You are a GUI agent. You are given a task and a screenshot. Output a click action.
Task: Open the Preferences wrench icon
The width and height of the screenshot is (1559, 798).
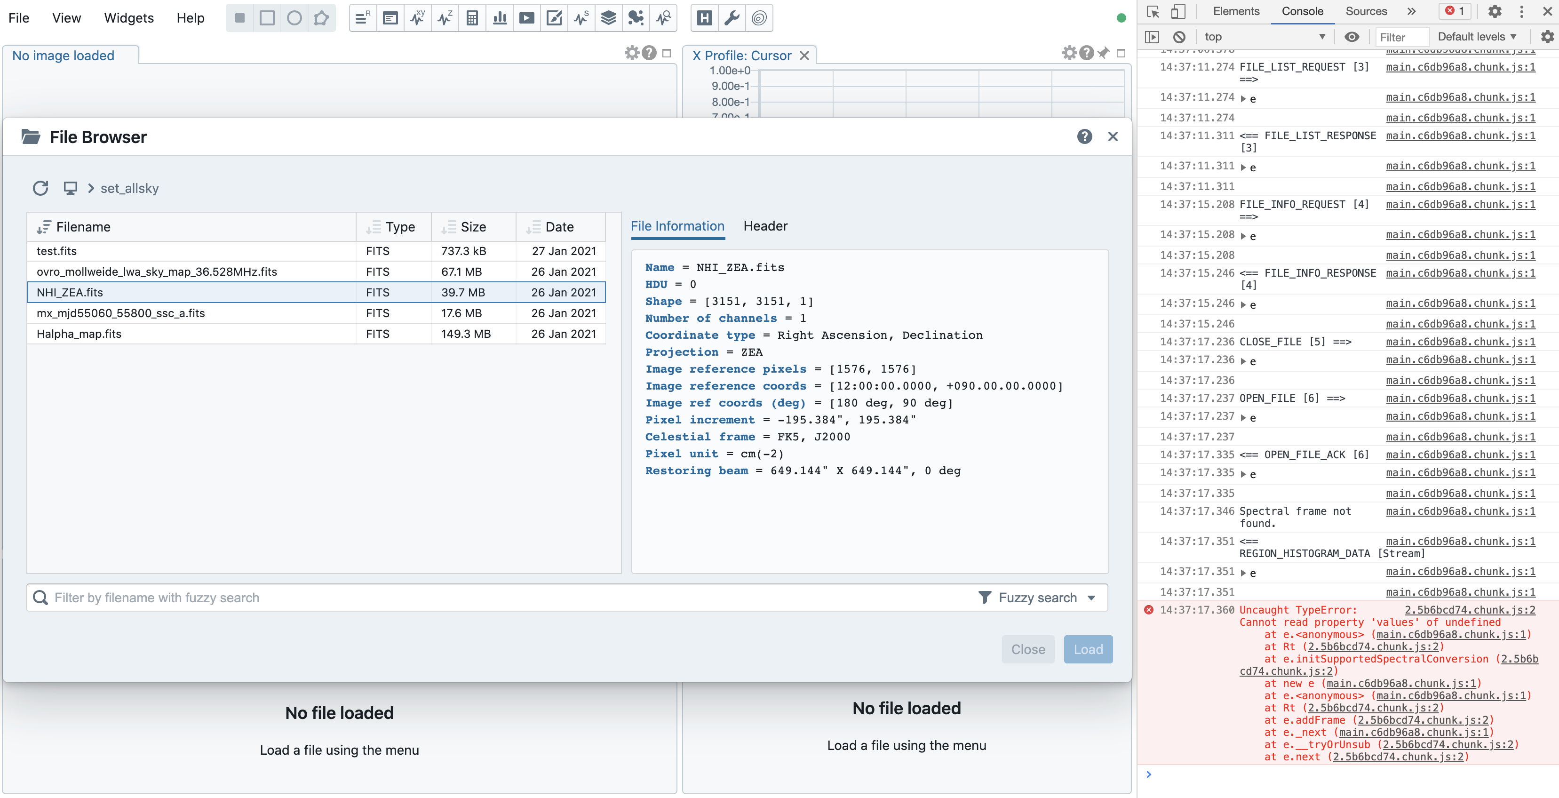[732, 18]
